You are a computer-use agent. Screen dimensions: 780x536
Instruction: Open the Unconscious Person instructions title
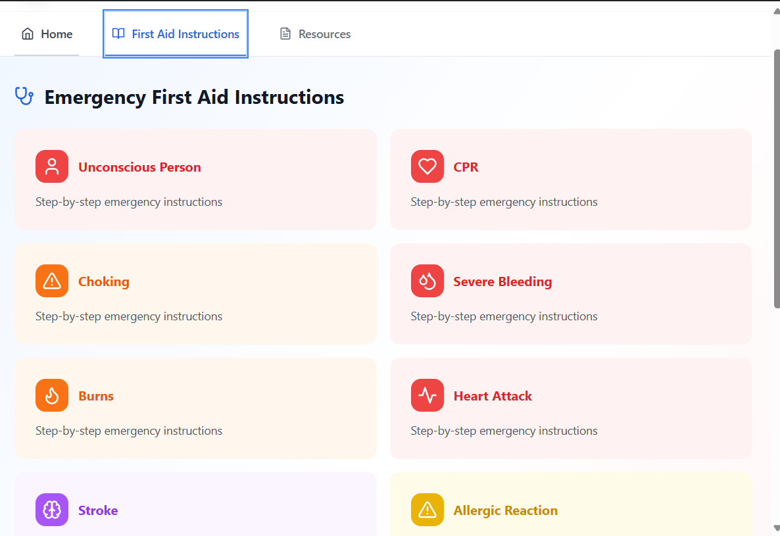(139, 167)
